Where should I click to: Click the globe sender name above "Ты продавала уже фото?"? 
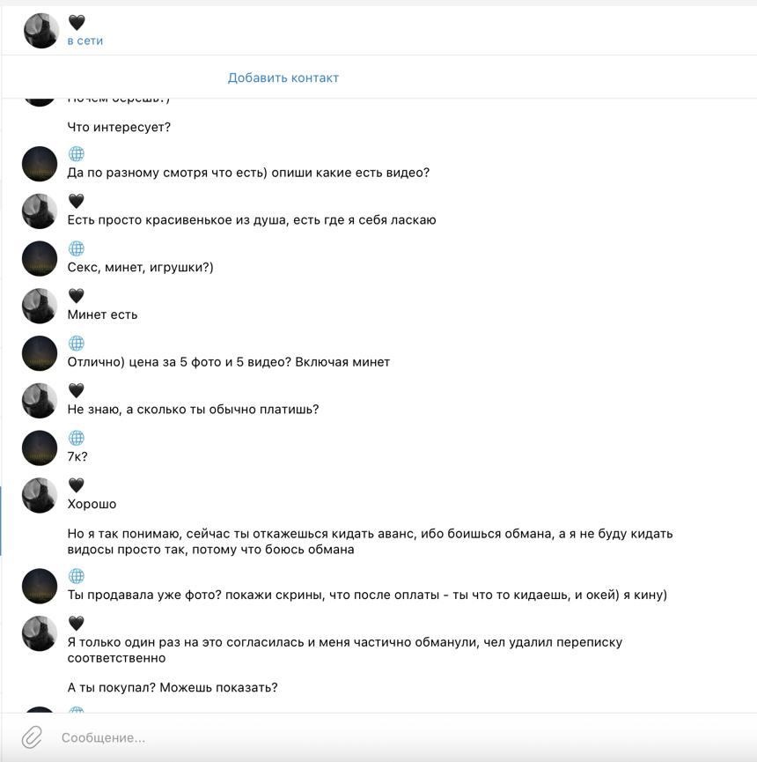(77, 576)
